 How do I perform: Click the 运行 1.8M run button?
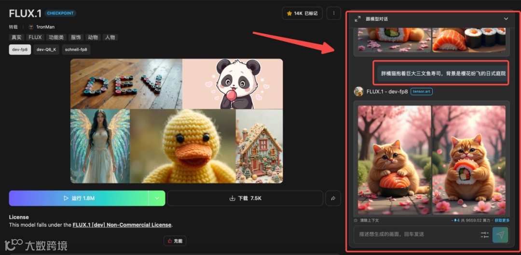79,198
